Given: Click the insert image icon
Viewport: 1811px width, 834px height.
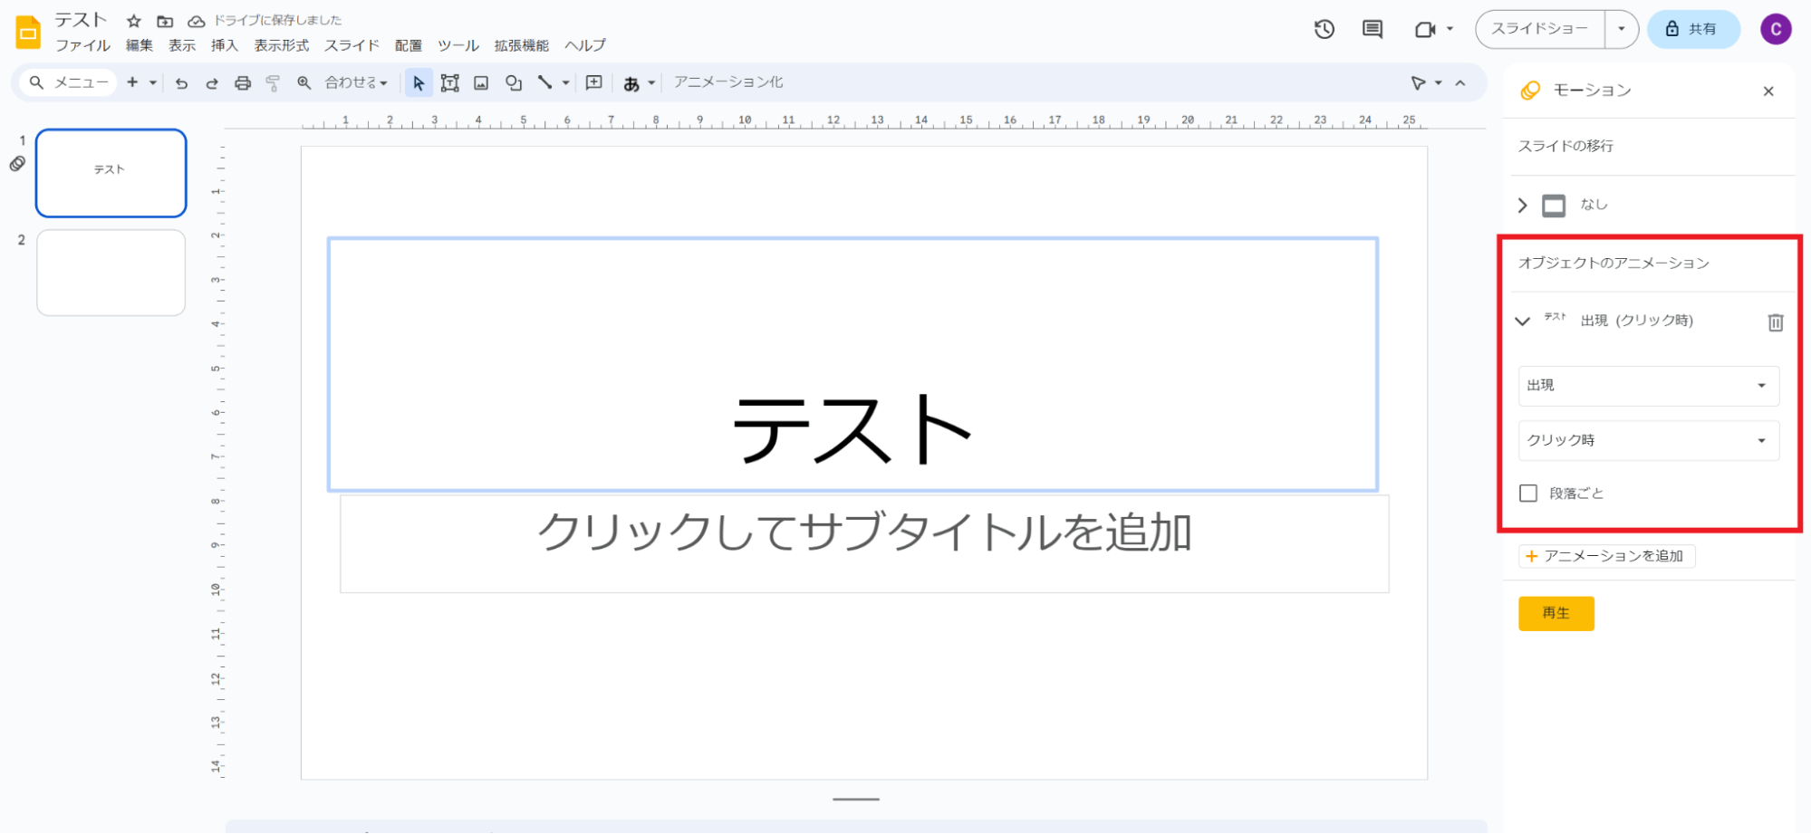Looking at the screenshot, I should pyautogui.click(x=481, y=83).
